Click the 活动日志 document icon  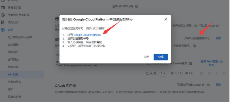coord(3,22)
